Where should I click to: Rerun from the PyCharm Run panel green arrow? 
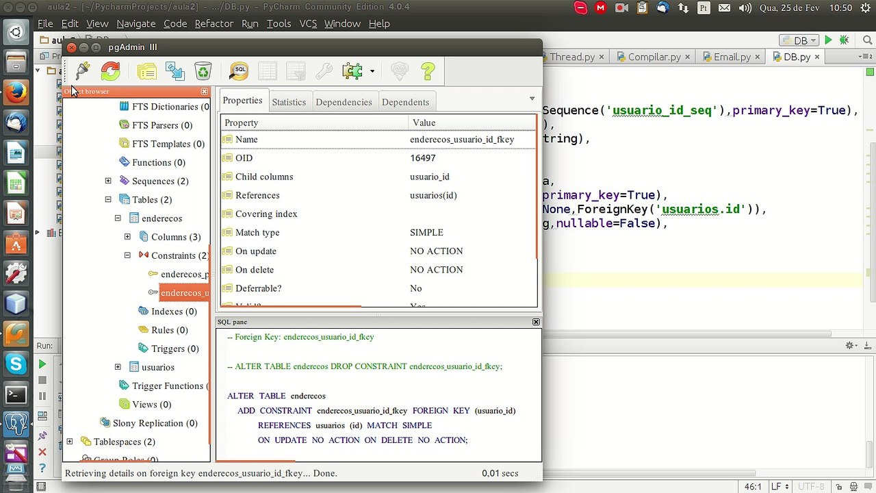[42, 364]
